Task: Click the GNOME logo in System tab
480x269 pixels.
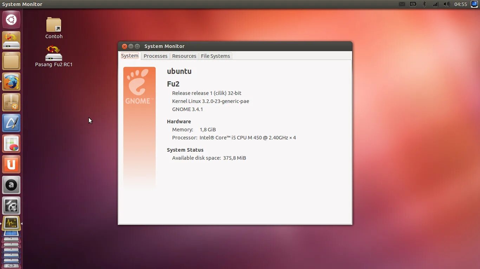Action: coord(140,86)
